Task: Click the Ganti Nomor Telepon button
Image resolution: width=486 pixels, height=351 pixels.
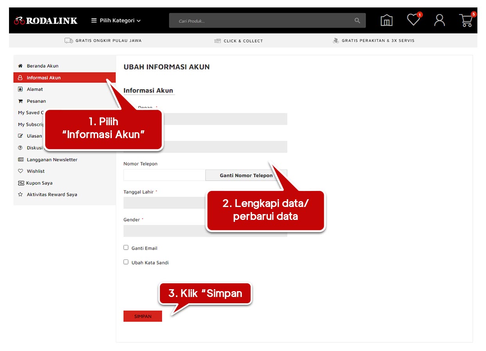Action: tap(246, 175)
